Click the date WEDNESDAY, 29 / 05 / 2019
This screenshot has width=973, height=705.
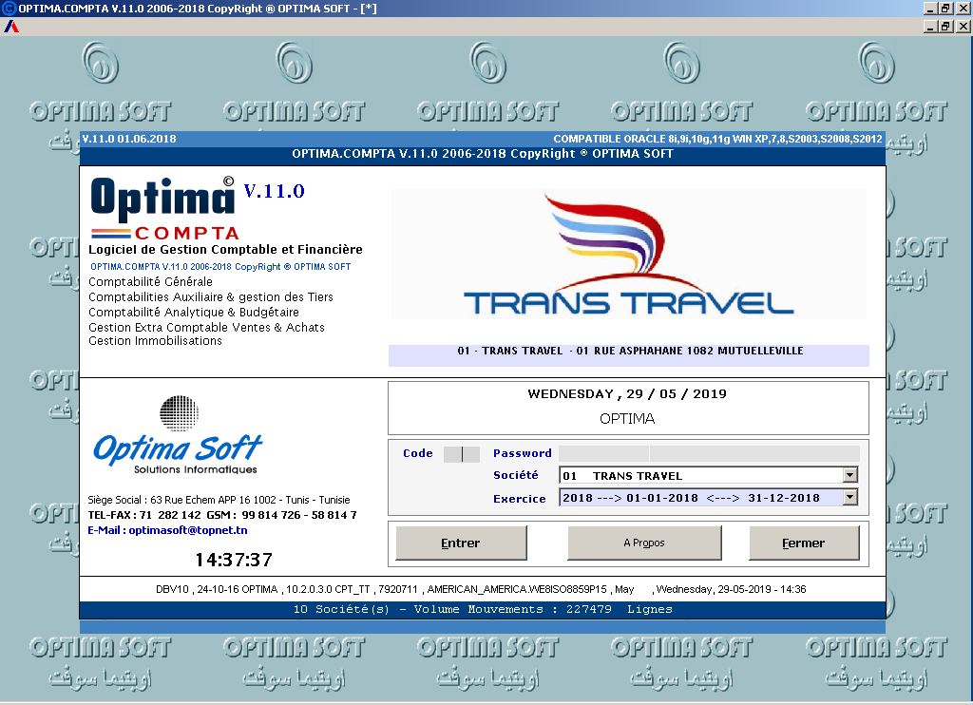point(627,393)
